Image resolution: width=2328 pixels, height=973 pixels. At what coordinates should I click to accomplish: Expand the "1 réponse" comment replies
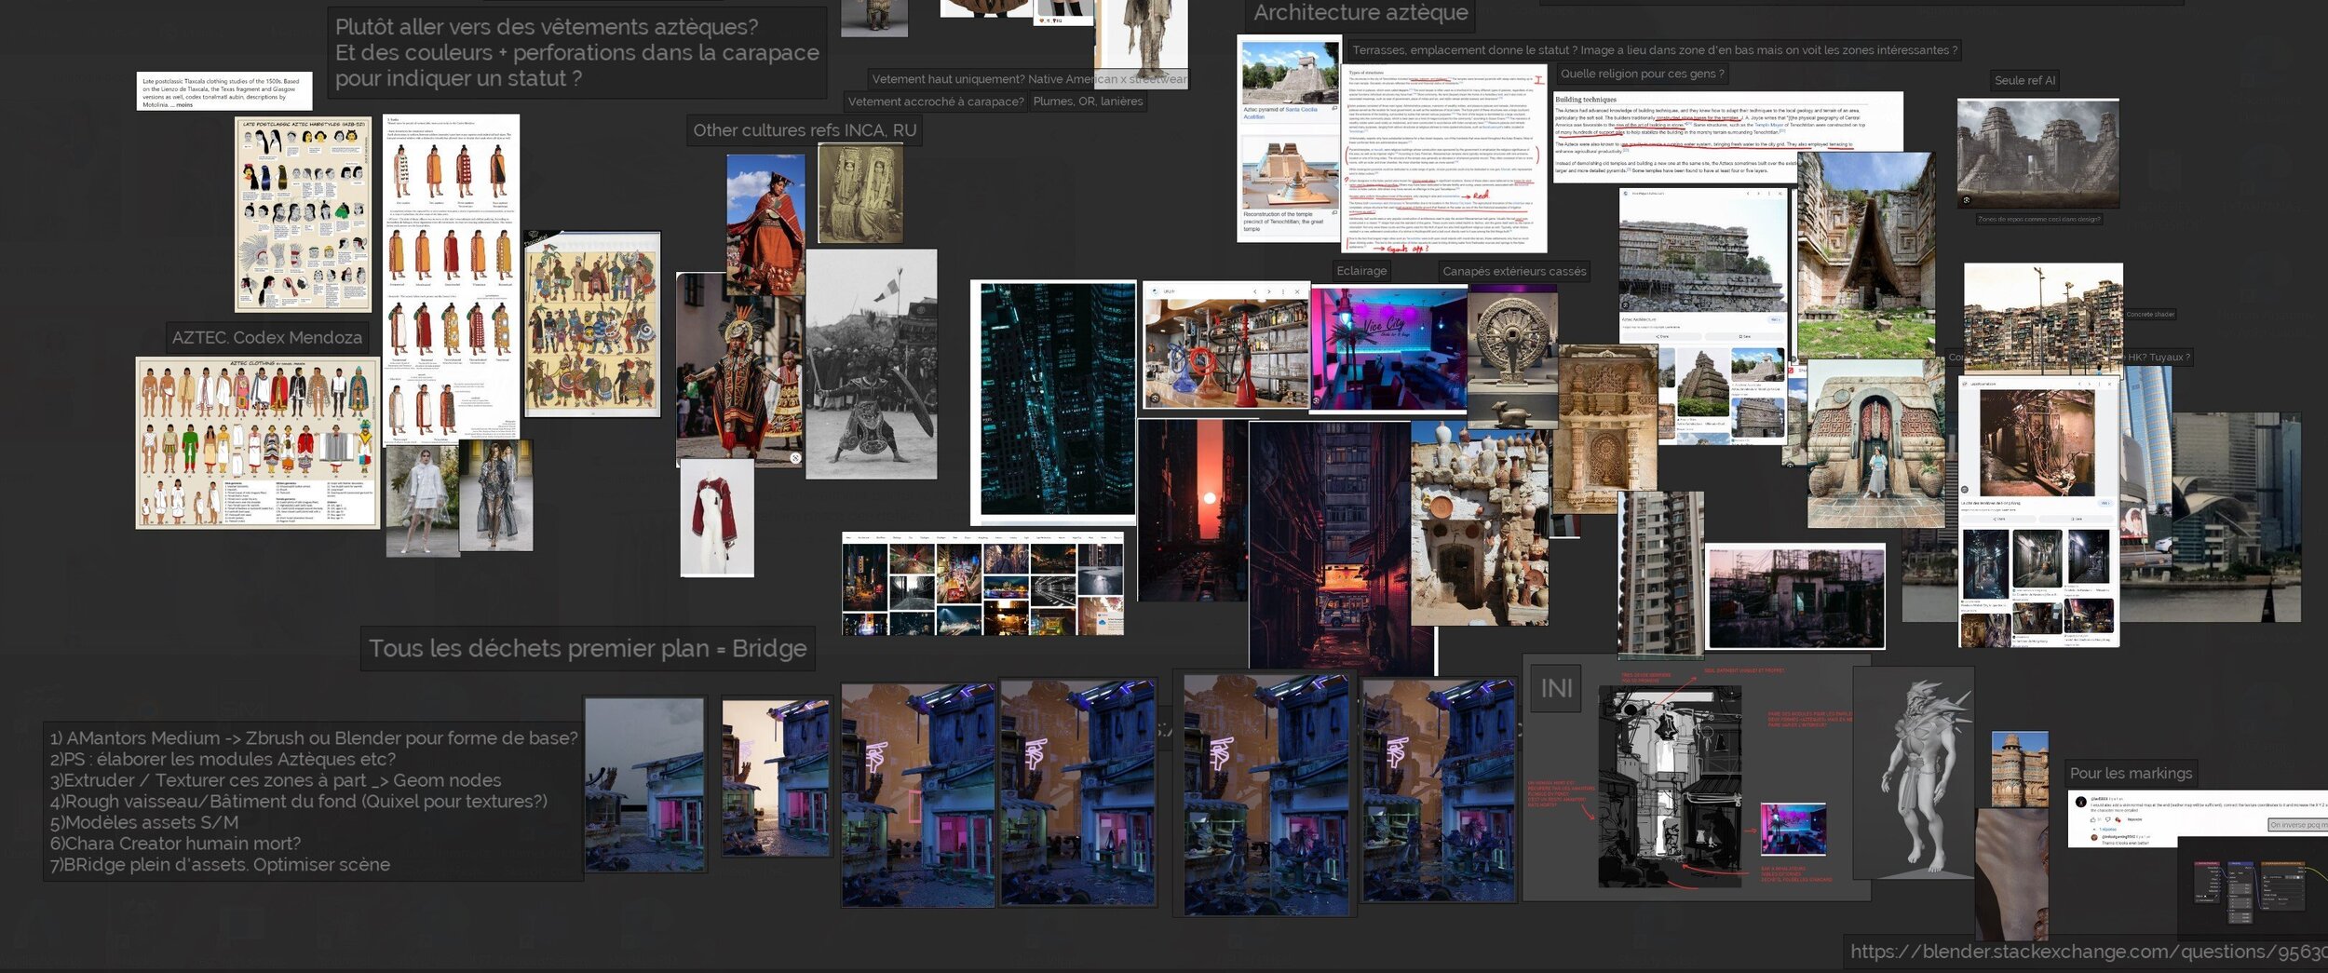coord(2106,829)
